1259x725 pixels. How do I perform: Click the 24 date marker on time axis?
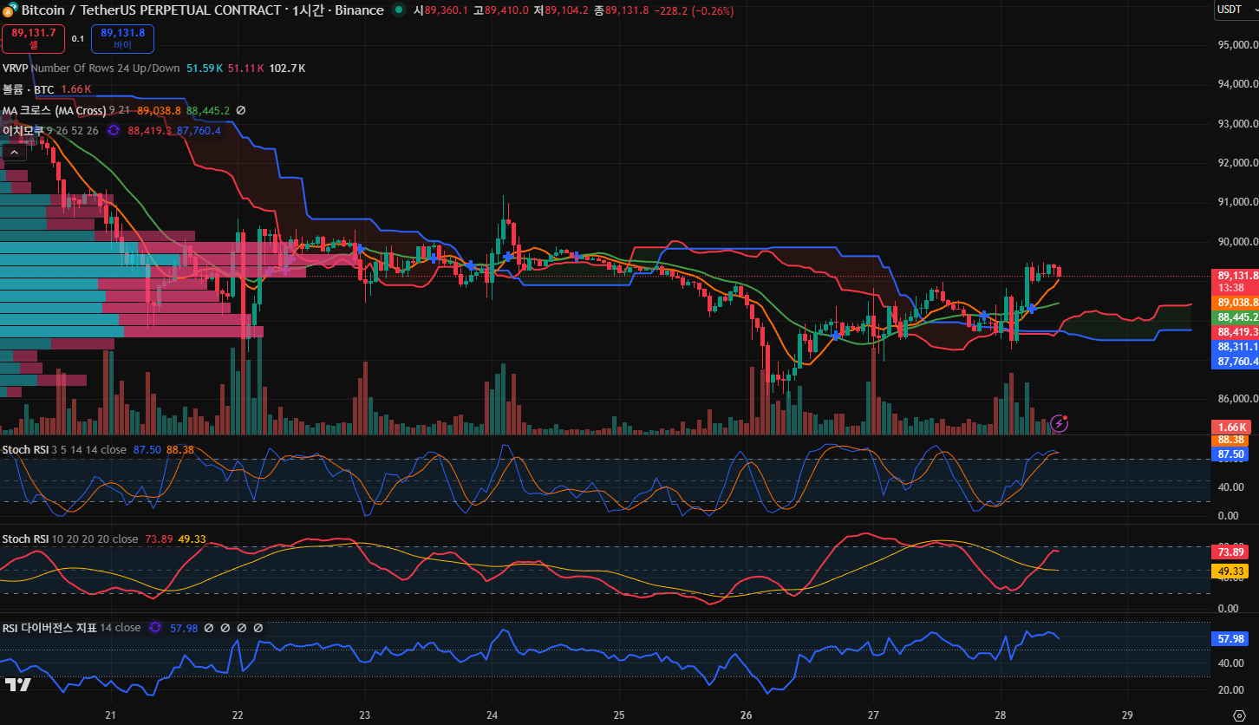(492, 715)
